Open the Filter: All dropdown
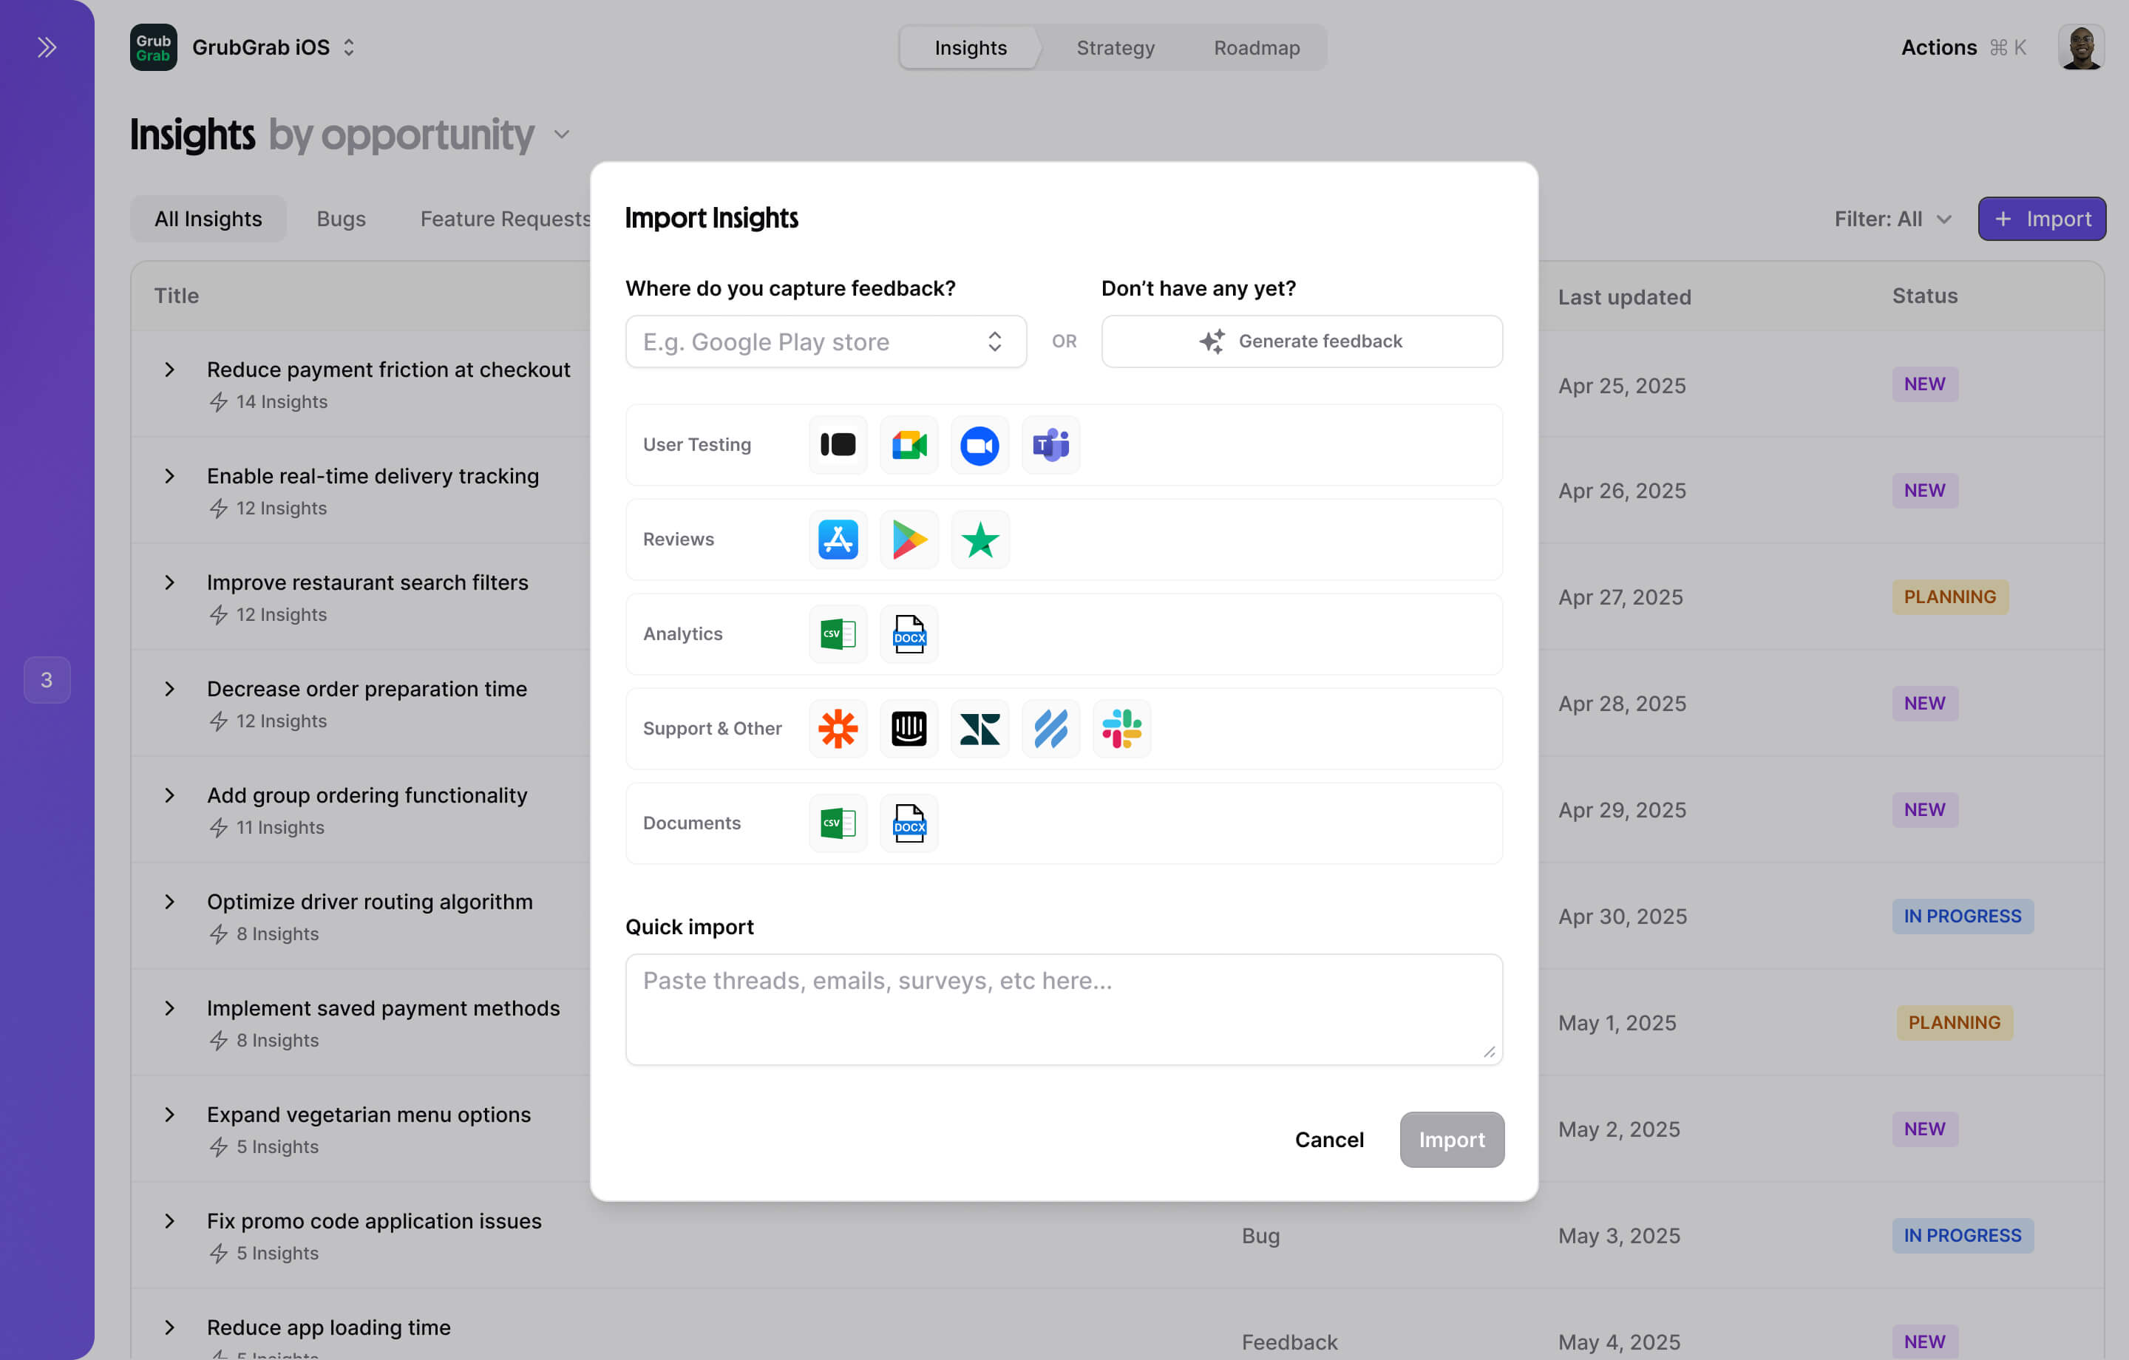This screenshot has width=2129, height=1360. (x=1893, y=219)
